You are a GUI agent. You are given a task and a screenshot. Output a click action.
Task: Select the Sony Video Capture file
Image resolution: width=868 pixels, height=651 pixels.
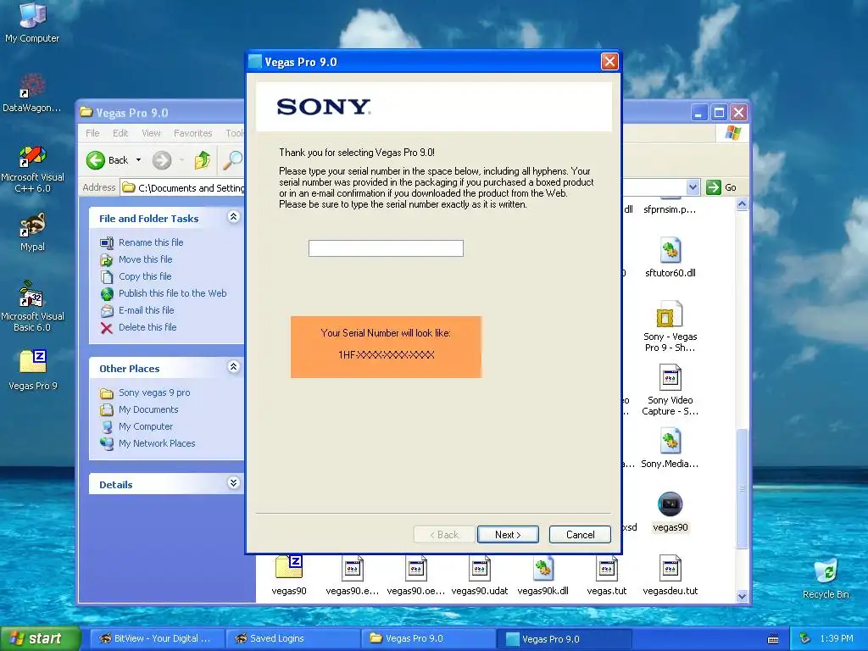670,390
